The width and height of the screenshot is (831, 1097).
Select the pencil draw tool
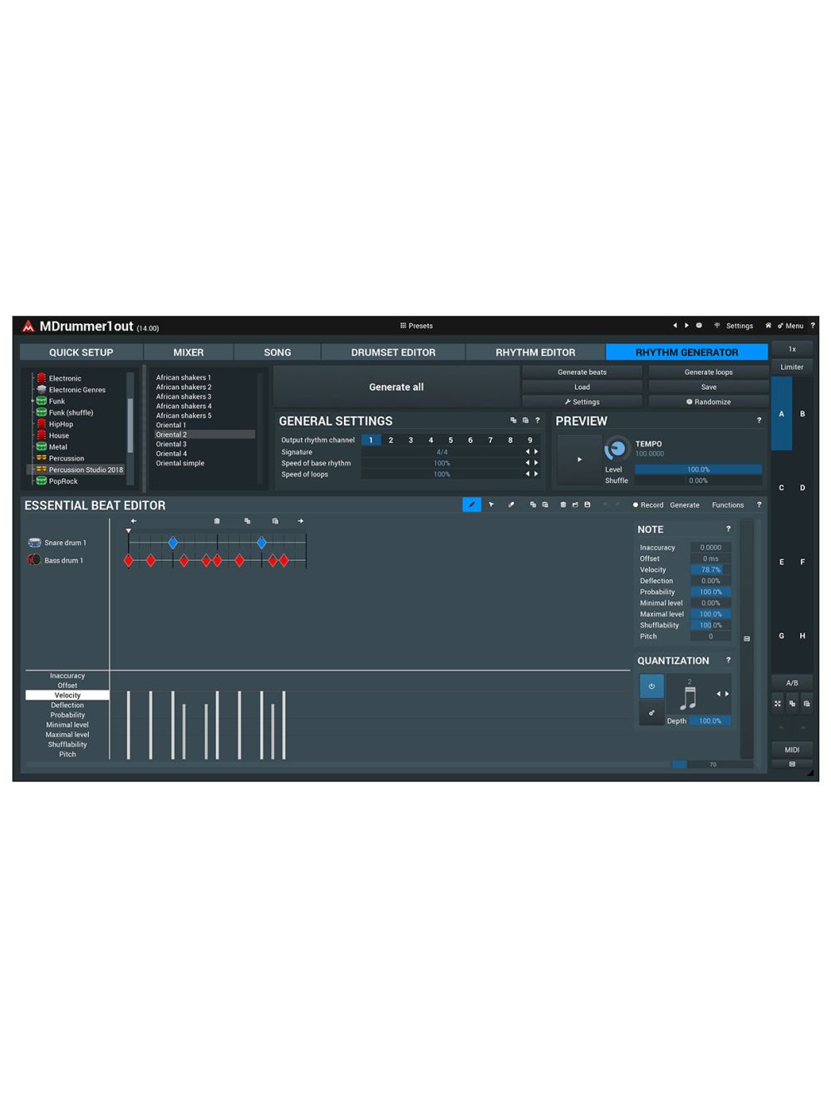[x=471, y=504]
